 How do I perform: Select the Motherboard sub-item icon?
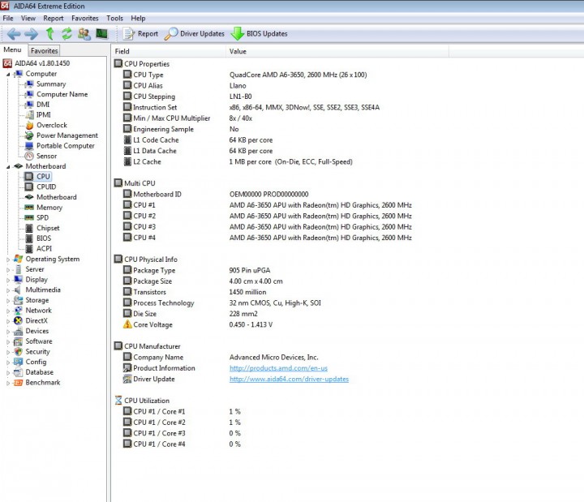29,197
